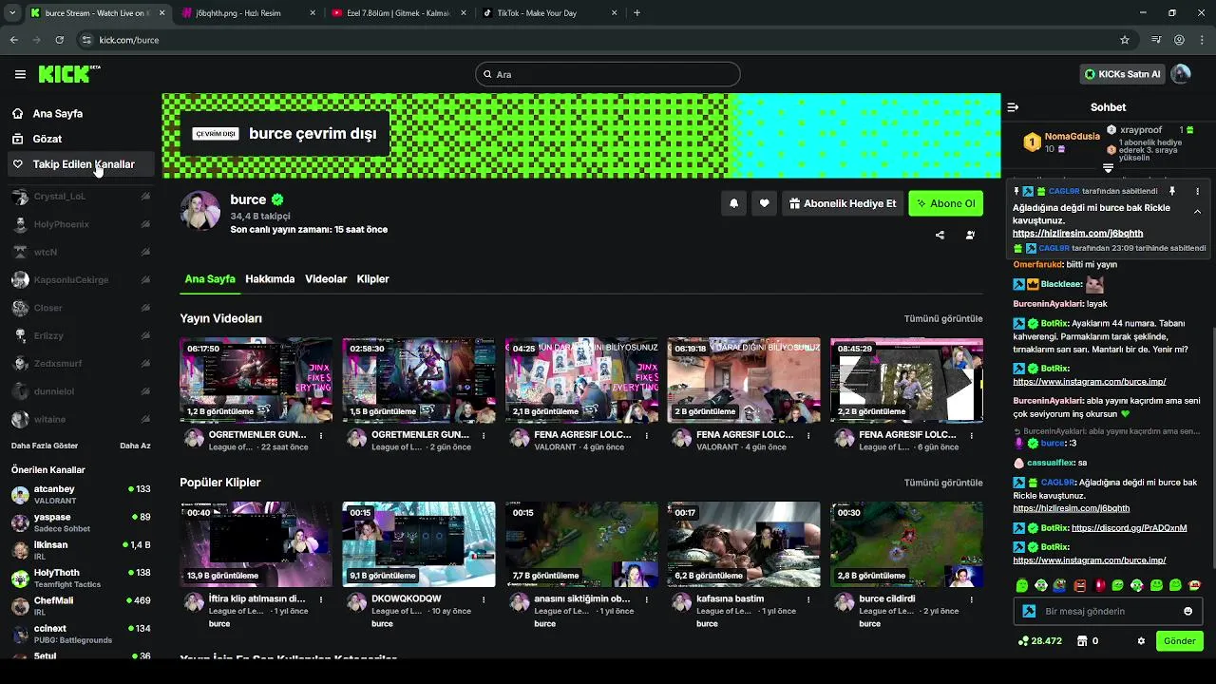Bookmark this page with the star
This screenshot has height=684, width=1216.
1125,40
